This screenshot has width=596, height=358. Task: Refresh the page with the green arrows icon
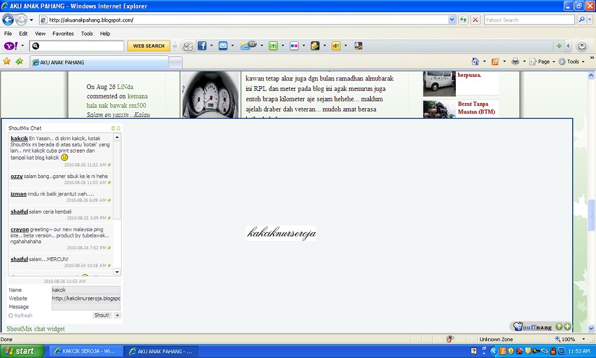click(x=463, y=20)
